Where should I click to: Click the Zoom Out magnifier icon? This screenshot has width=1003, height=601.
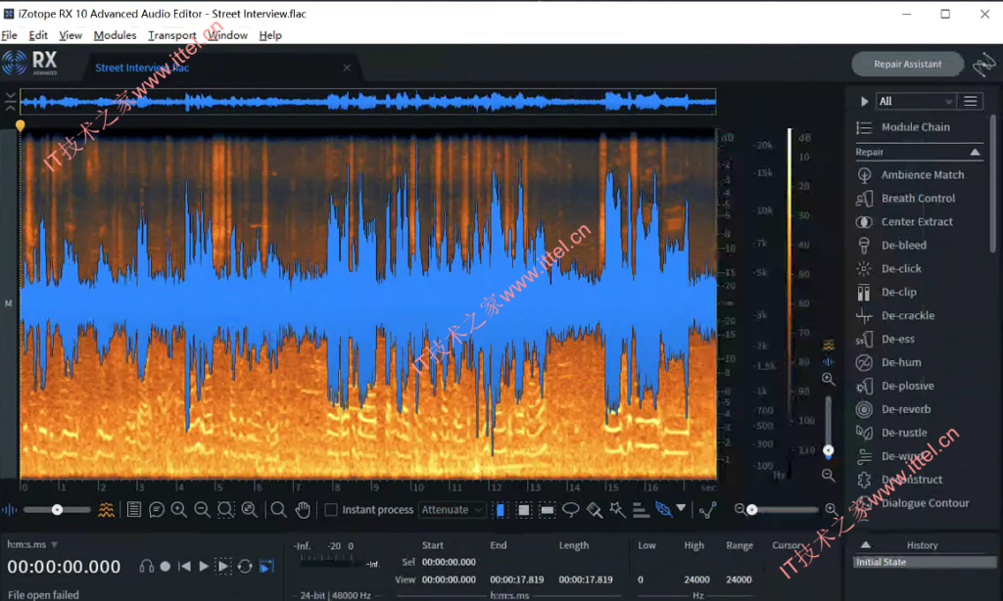click(202, 509)
